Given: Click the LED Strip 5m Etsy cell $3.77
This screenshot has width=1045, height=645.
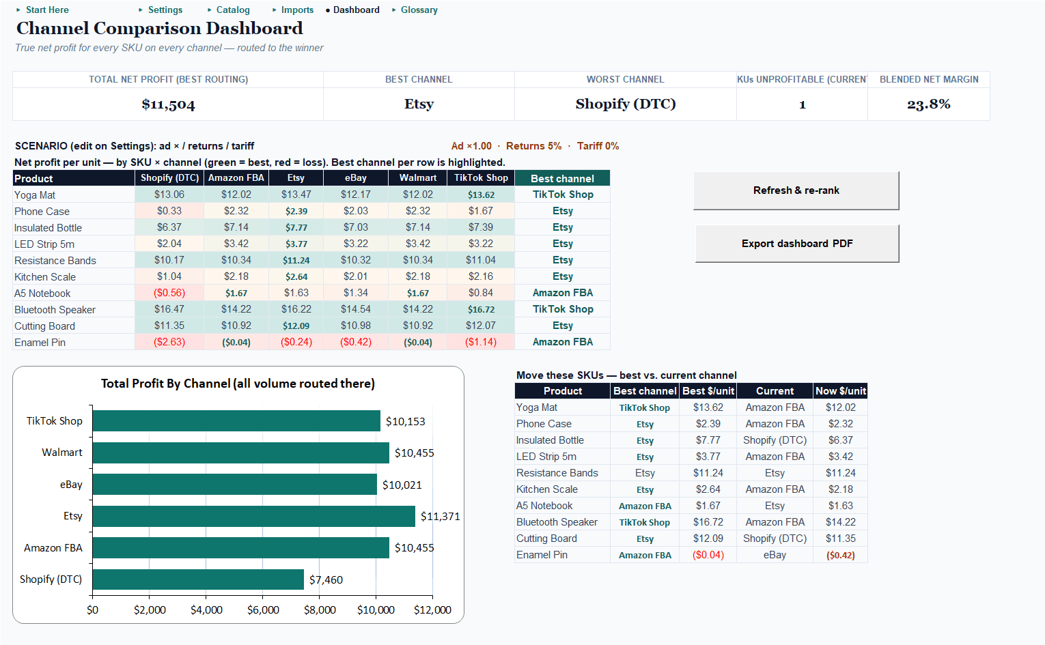Looking at the screenshot, I should 296,244.
